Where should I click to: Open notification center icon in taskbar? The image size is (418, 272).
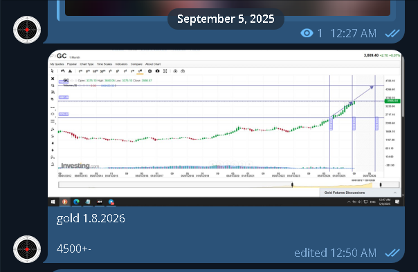pos(397,202)
